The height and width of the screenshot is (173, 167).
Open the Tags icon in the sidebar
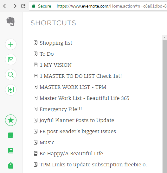coord(11,165)
